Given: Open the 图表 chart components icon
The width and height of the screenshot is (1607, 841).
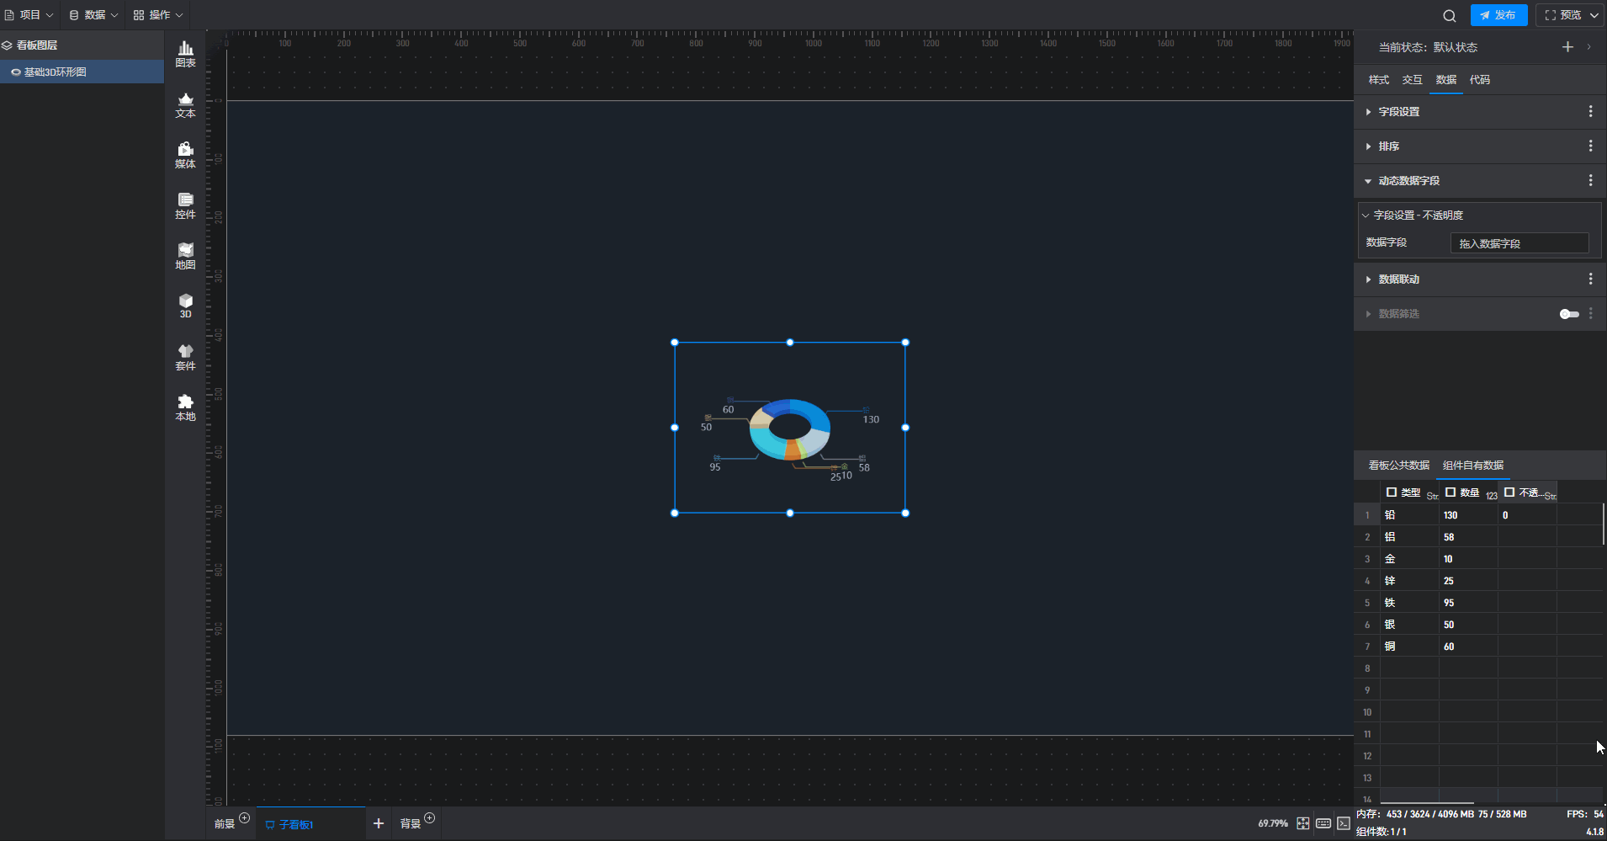Looking at the screenshot, I should 185,54.
